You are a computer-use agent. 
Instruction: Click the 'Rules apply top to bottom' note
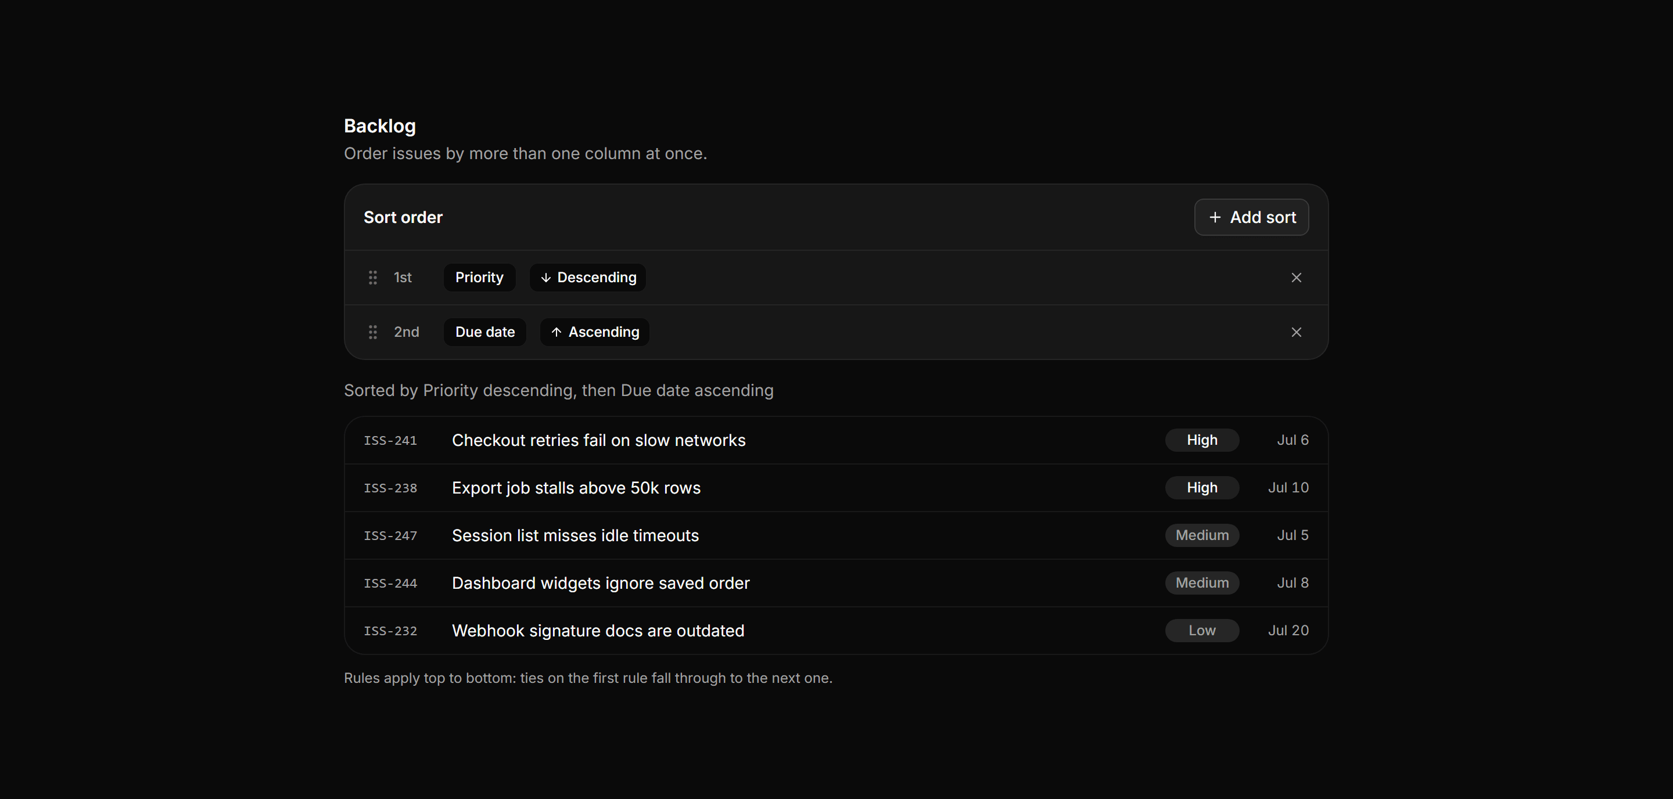click(x=588, y=678)
